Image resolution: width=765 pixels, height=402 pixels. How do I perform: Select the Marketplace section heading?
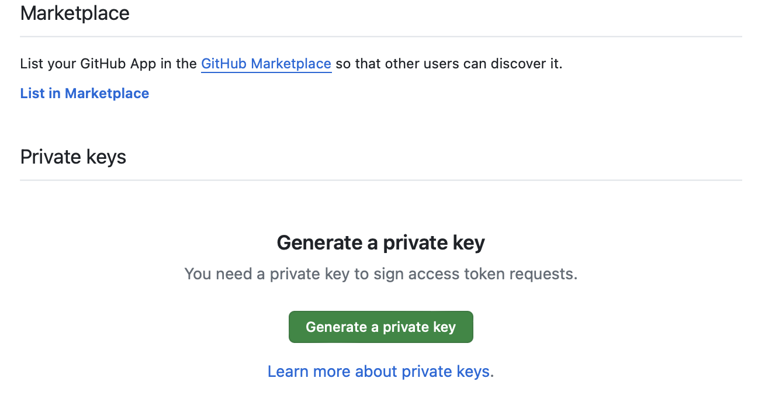pyautogui.click(x=74, y=13)
